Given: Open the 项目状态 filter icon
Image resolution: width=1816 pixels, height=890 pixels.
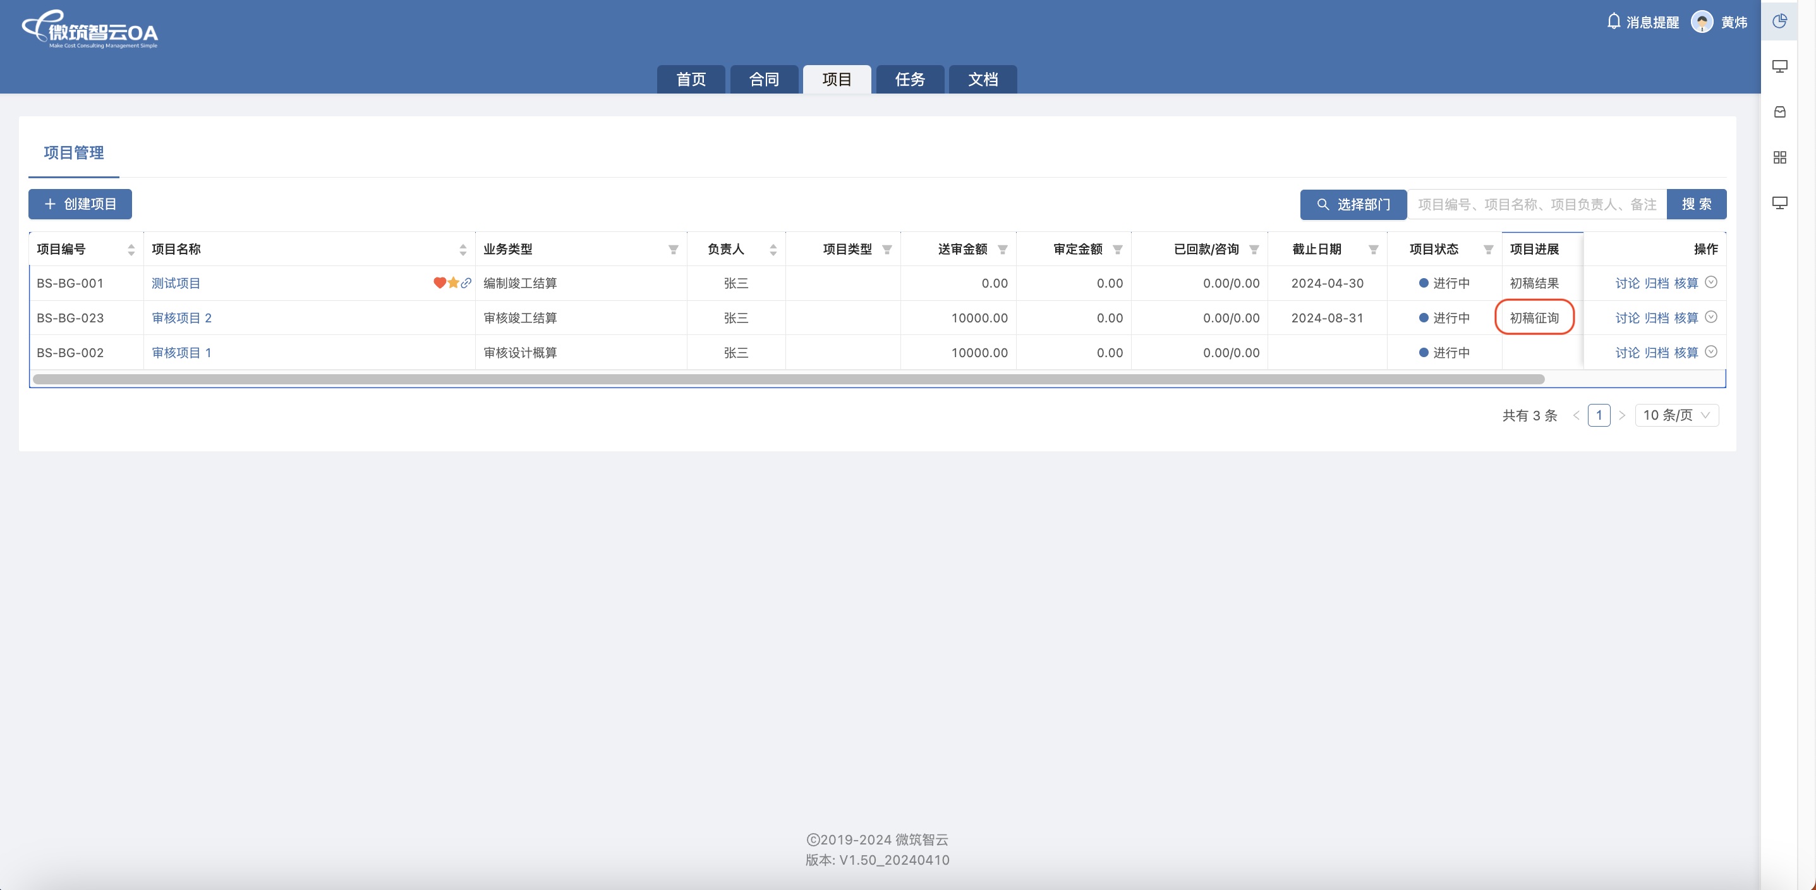Looking at the screenshot, I should tap(1488, 250).
